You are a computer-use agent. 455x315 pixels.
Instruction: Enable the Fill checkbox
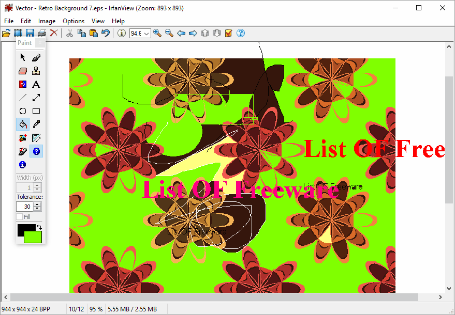point(20,216)
